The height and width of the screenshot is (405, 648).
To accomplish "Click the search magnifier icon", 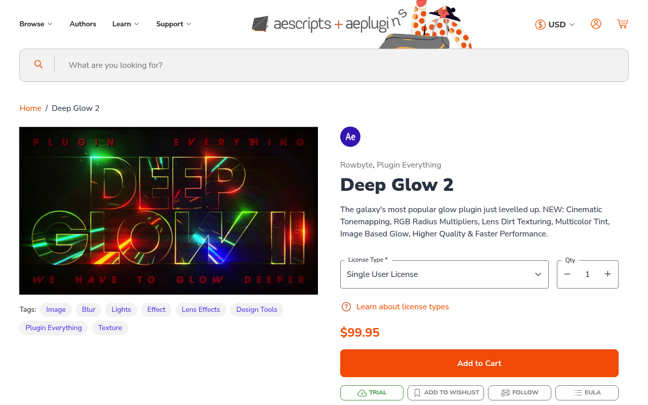I will [38, 64].
